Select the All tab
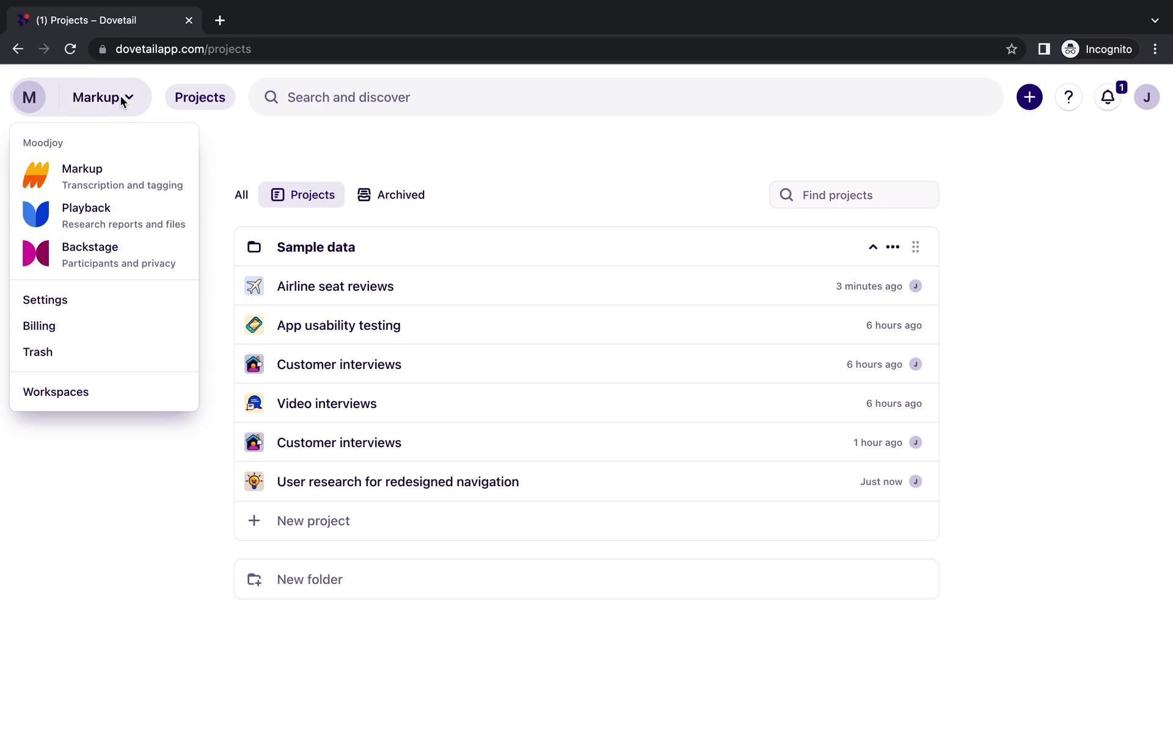The height and width of the screenshot is (733, 1173). pyautogui.click(x=241, y=195)
